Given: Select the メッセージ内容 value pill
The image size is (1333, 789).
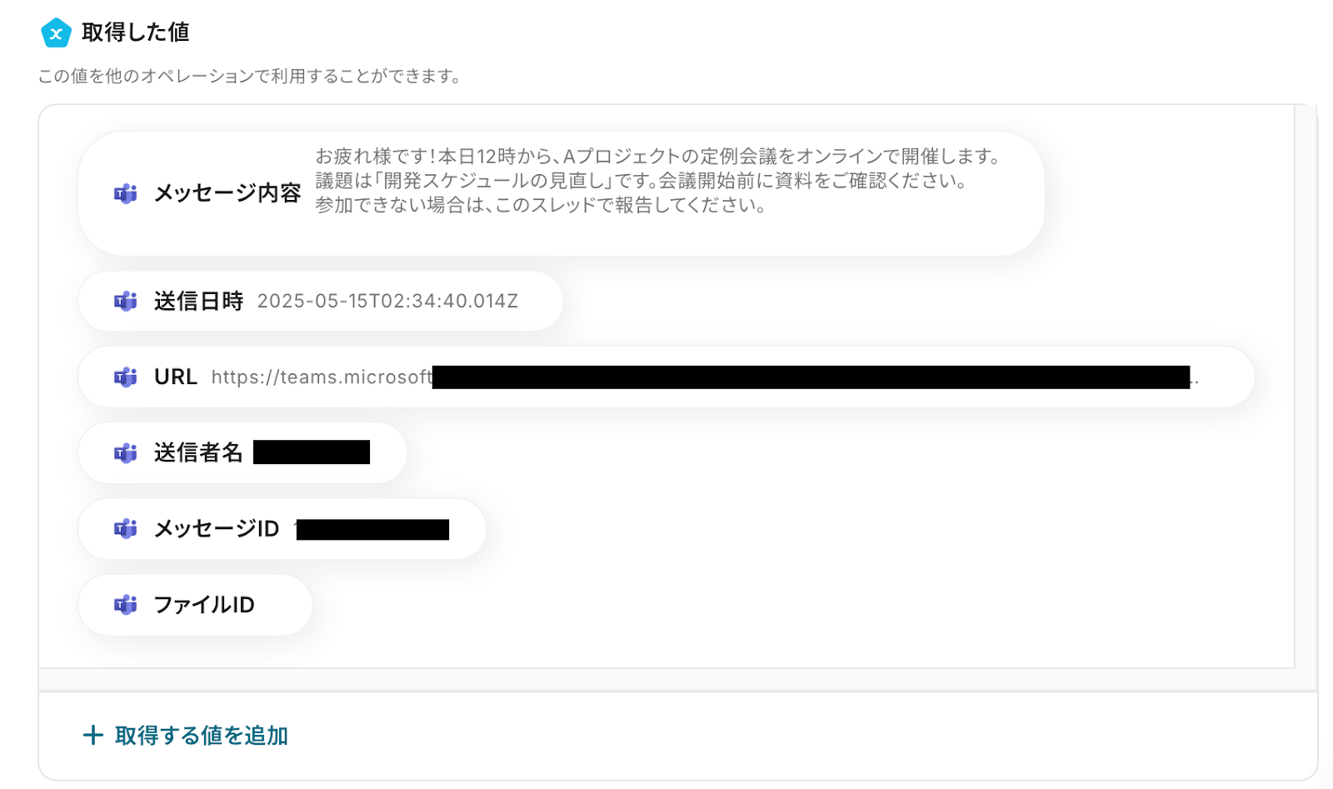Looking at the screenshot, I should (x=561, y=193).
